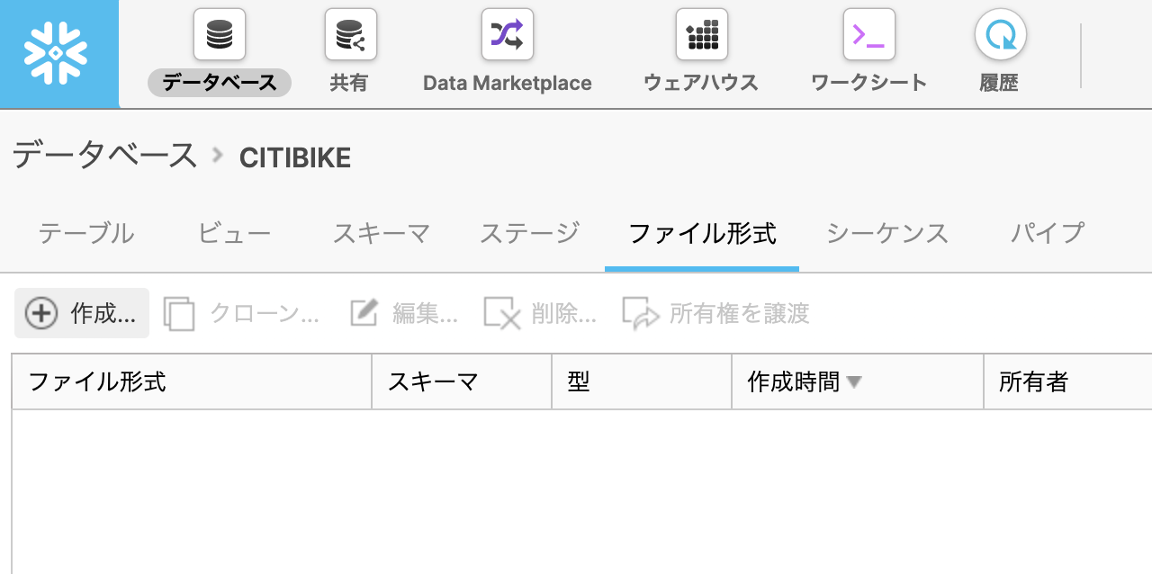Open the 作成時間 sort dropdown arrow
1152x574 pixels.
[x=853, y=381]
